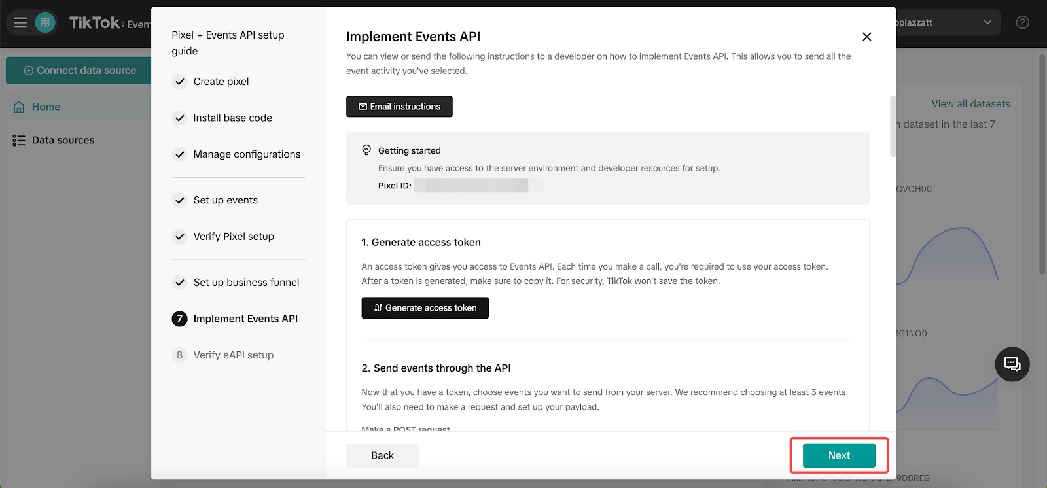
Task: Click the green account avatar icon
Action: [44, 23]
